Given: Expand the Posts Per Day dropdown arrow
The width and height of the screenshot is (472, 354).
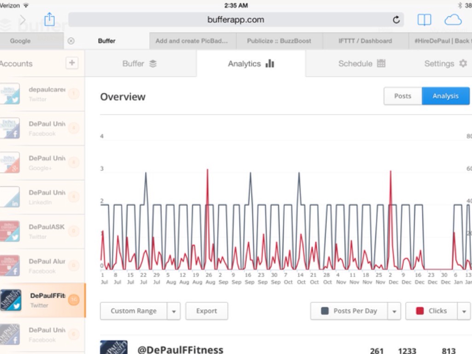Looking at the screenshot, I should click(x=394, y=311).
